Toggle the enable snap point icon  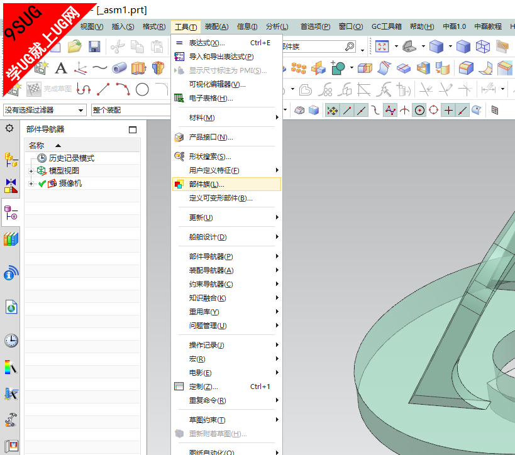pos(332,111)
